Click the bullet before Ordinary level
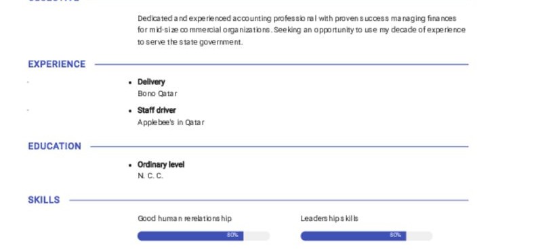The image size is (536, 250). (130, 165)
